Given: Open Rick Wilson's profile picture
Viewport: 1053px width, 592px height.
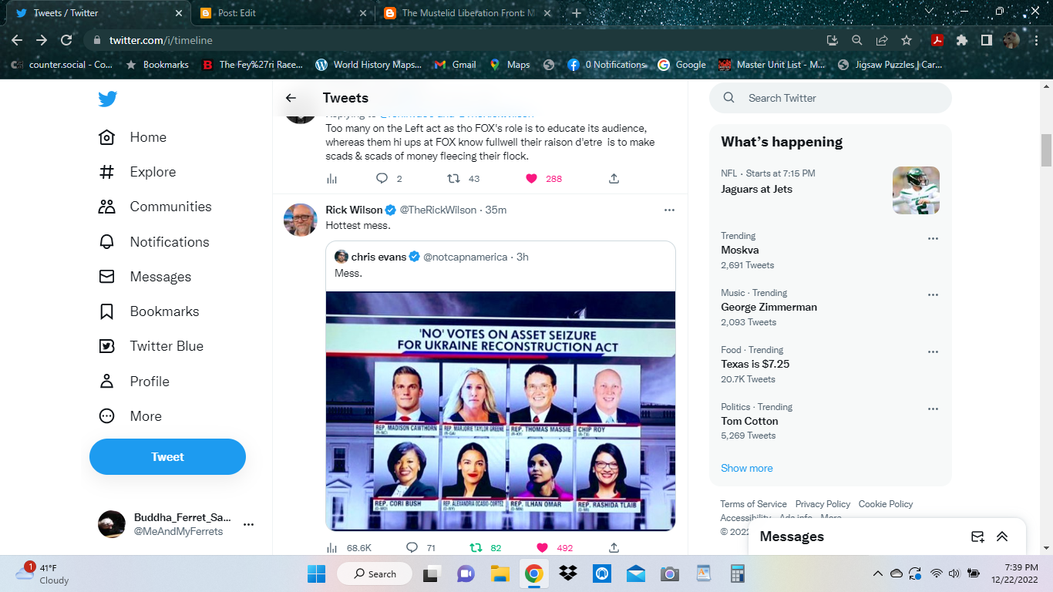Looking at the screenshot, I should coord(301,220).
